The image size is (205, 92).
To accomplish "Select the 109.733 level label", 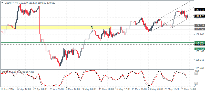I will click(x=200, y=26).
